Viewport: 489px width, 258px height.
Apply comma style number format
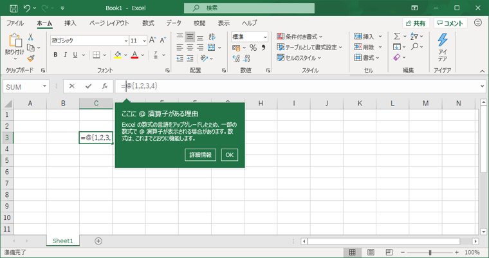(x=264, y=48)
